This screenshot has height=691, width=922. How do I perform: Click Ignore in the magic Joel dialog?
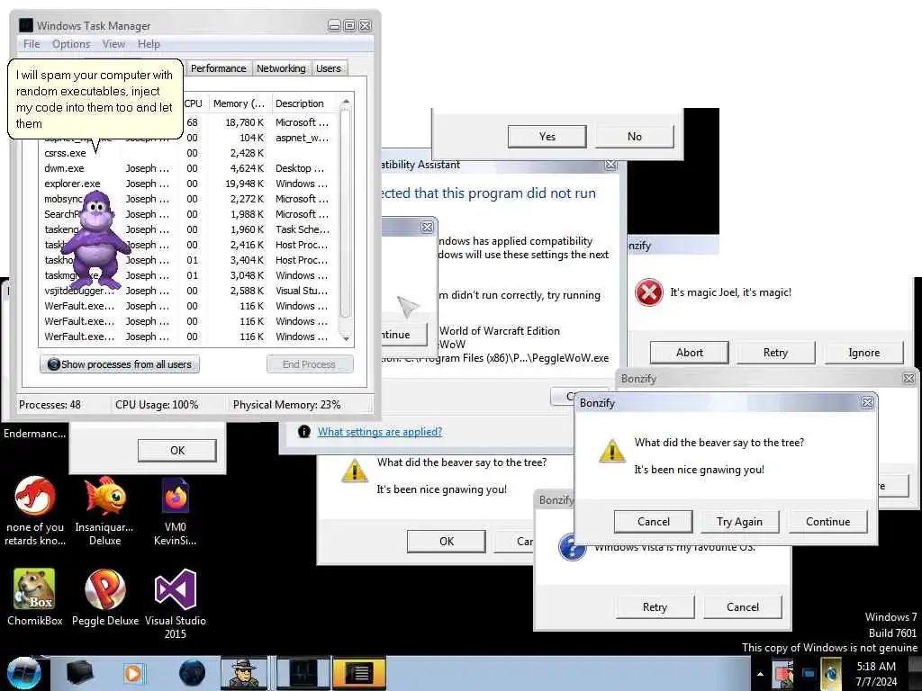863,353
